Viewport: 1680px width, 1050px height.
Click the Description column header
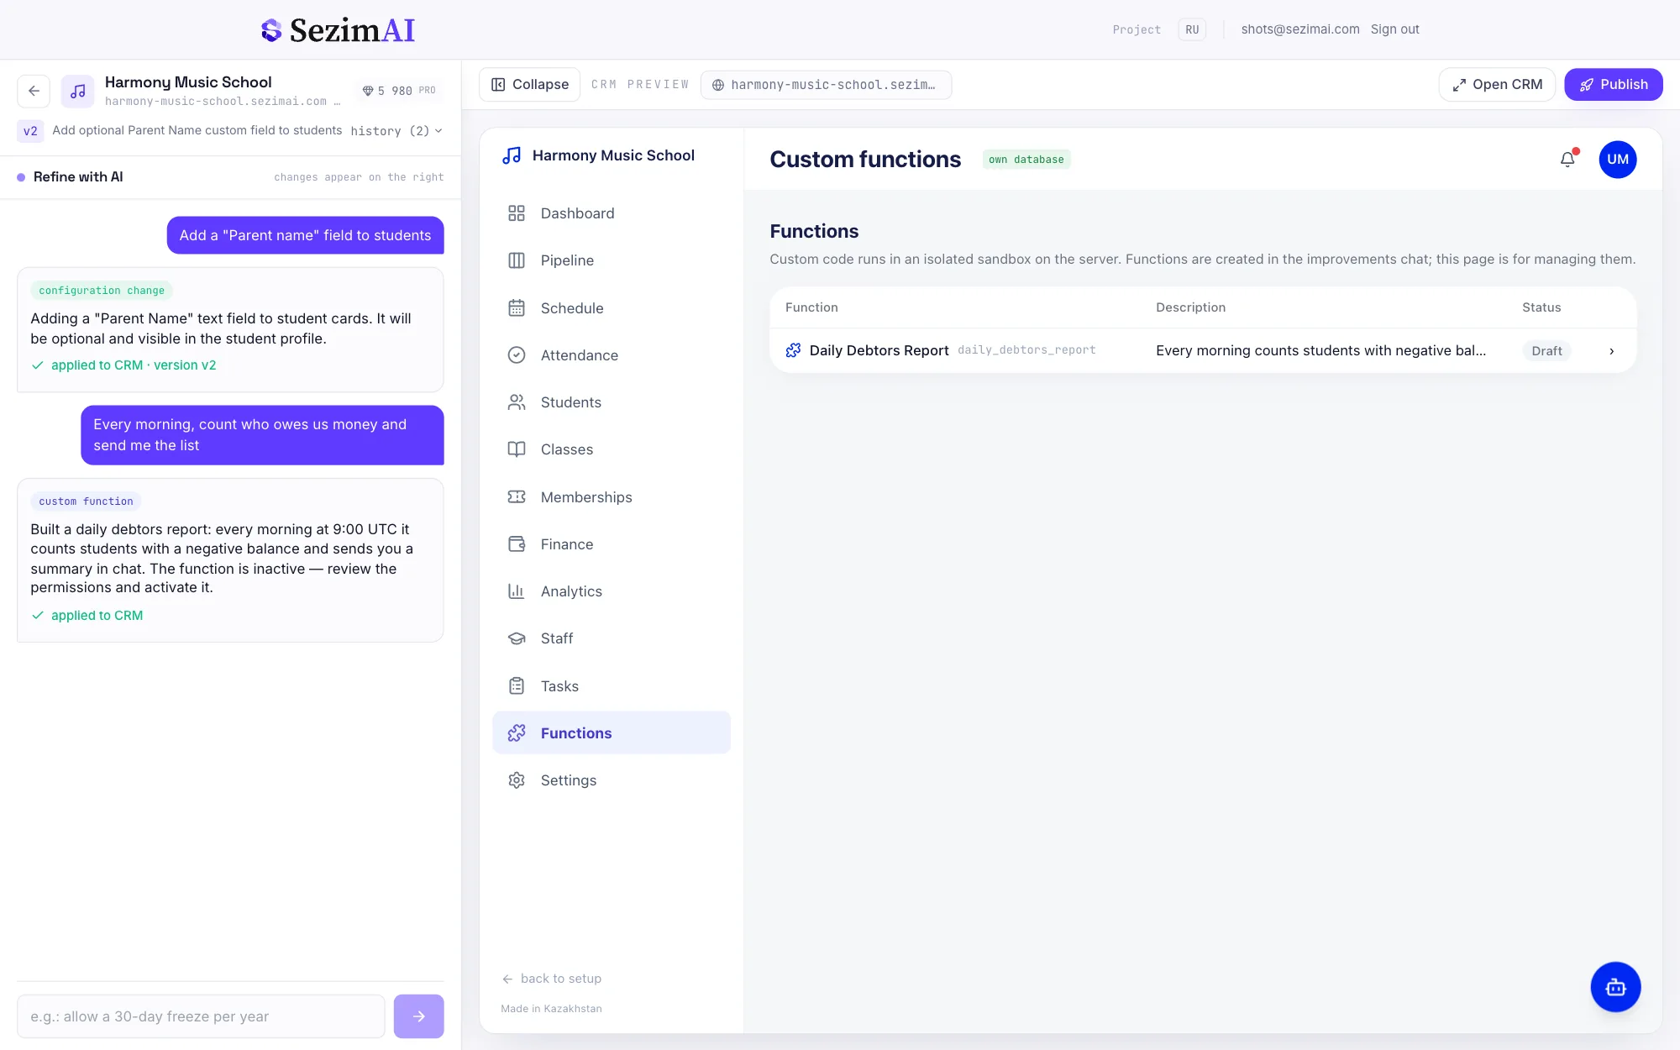click(x=1190, y=307)
